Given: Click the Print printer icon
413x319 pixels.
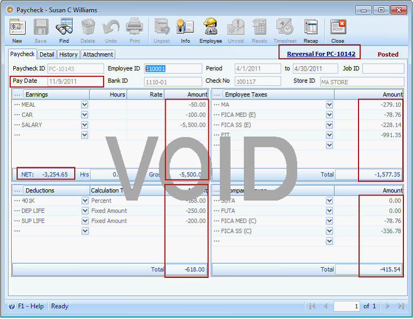Looking at the screenshot, I should [135, 27].
